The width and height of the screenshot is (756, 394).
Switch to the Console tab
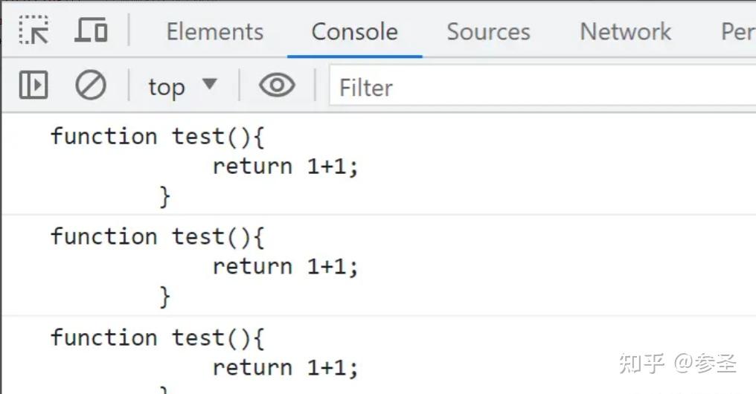click(x=354, y=32)
